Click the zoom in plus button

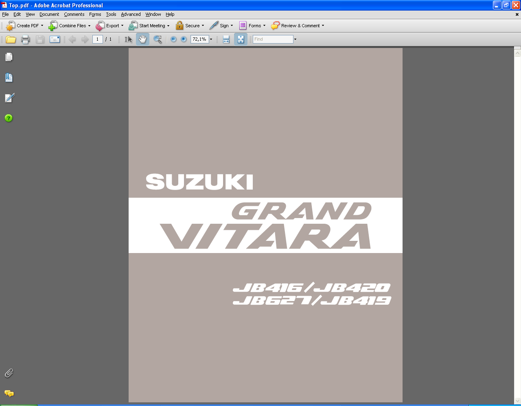pos(184,39)
